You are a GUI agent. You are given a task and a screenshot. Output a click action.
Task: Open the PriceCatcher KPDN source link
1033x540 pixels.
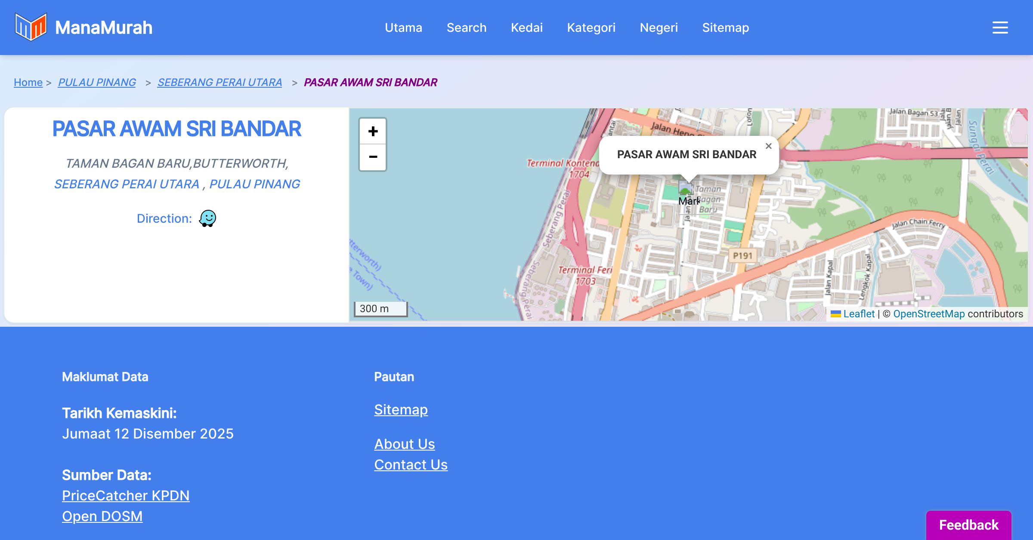point(126,495)
